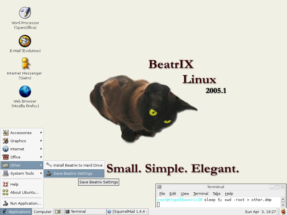
Task: Select About Ubuntu... menu entry
Action: 22,192
